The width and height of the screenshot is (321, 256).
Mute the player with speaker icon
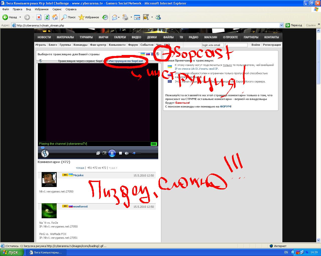point(127,153)
